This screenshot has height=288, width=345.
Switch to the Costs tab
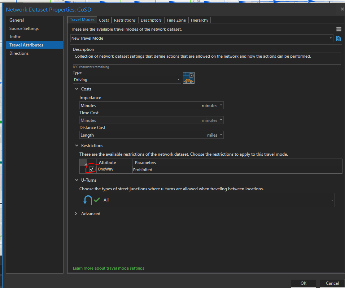104,20
